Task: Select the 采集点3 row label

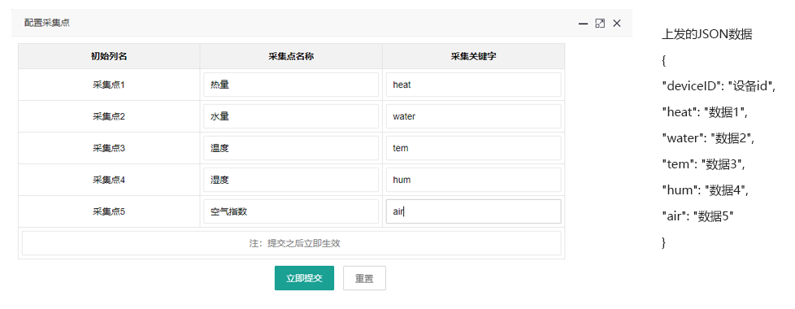Action: (x=109, y=148)
